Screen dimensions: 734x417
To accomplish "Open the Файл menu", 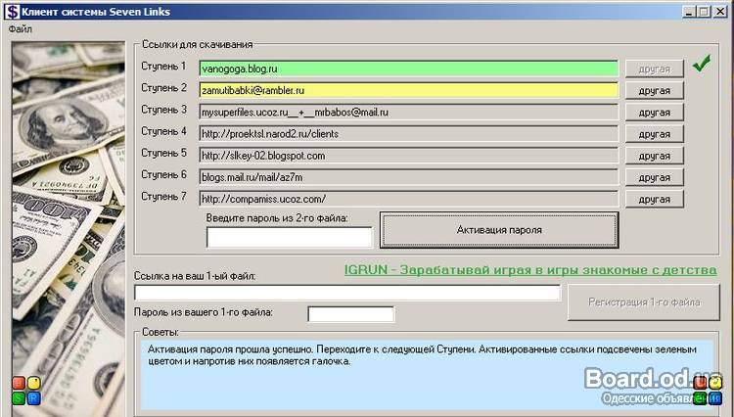I will point(21,29).
